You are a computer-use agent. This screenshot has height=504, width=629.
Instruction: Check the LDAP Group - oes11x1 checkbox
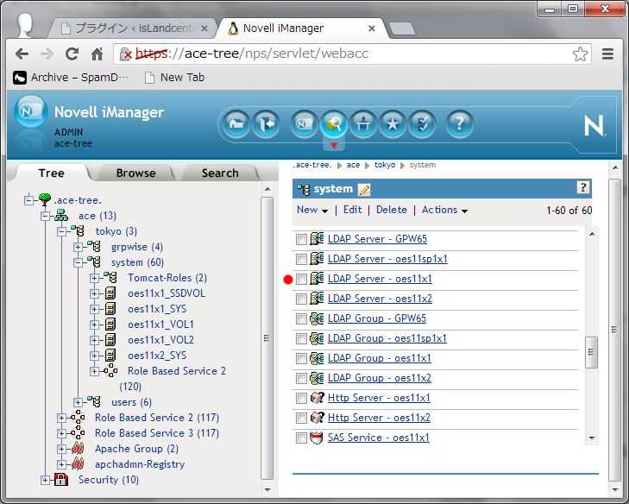[301, 358]
